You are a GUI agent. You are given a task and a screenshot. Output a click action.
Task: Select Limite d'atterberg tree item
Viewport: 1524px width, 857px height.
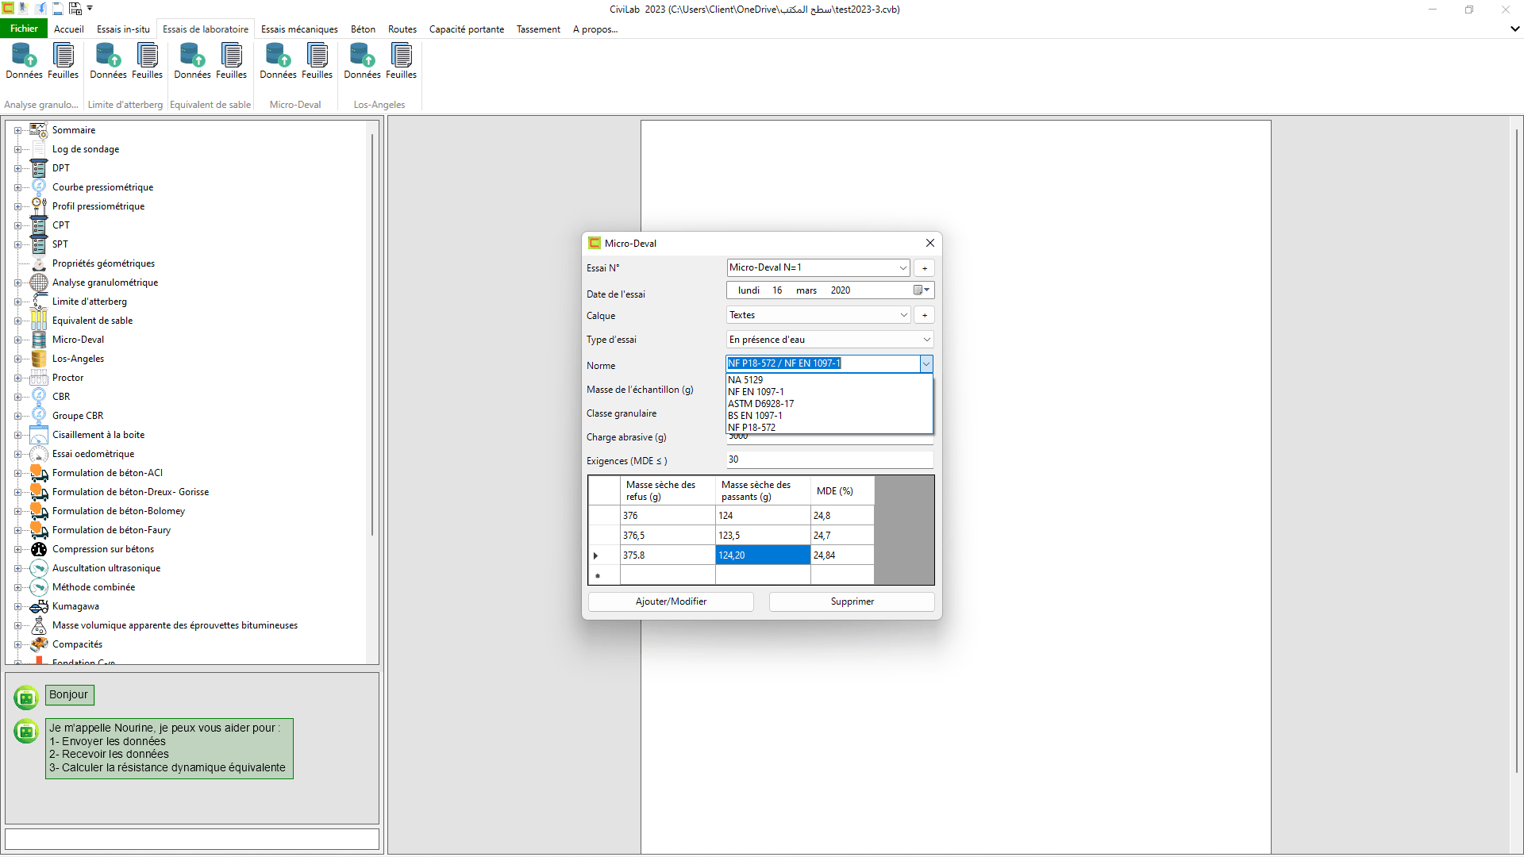(x=90, y=302)
